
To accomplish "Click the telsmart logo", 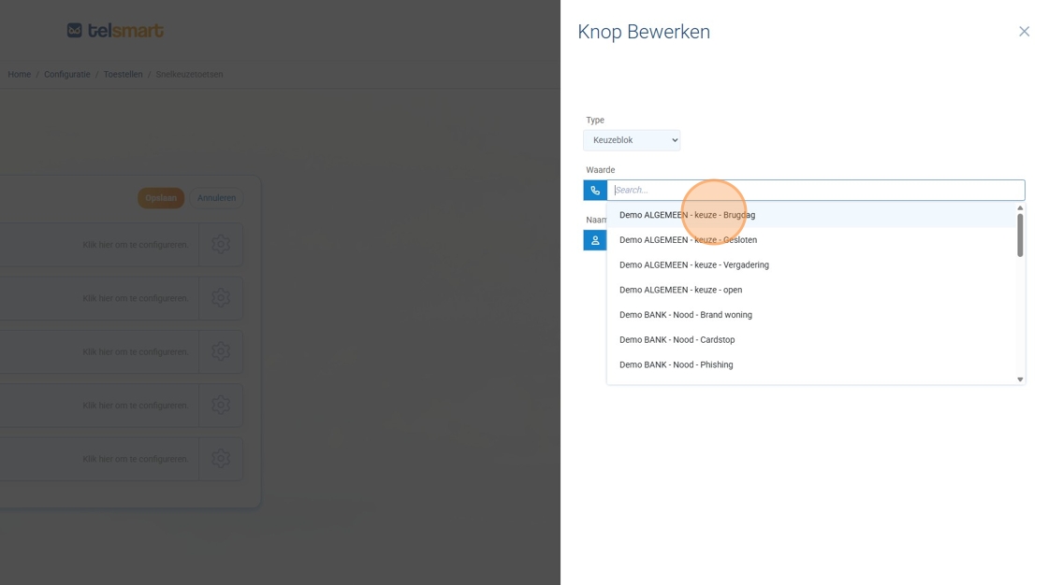I will (x=115, y=31).
